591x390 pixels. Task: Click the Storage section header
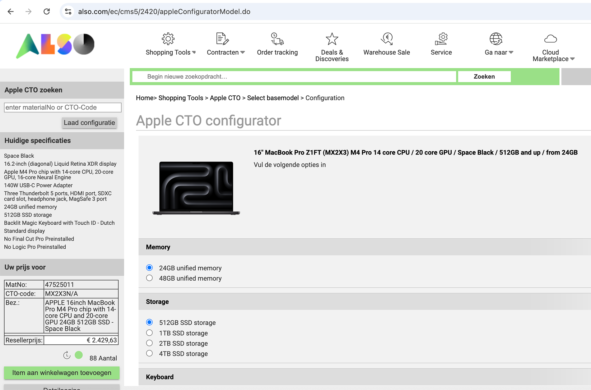[365, 302]
